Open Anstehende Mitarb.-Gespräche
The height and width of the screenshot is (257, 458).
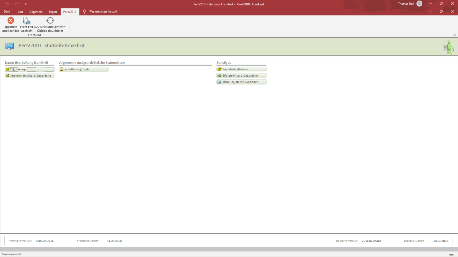coord(29,76)
